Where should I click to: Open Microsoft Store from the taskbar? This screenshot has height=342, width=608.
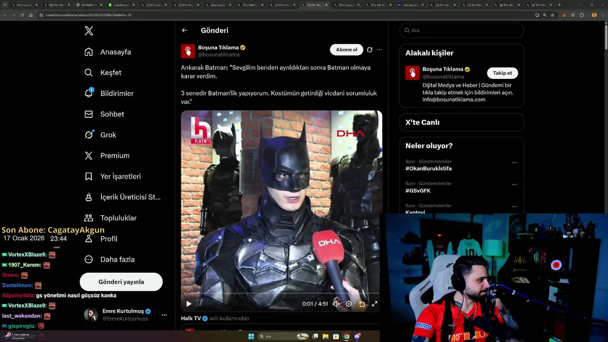[x=336, y=336]
